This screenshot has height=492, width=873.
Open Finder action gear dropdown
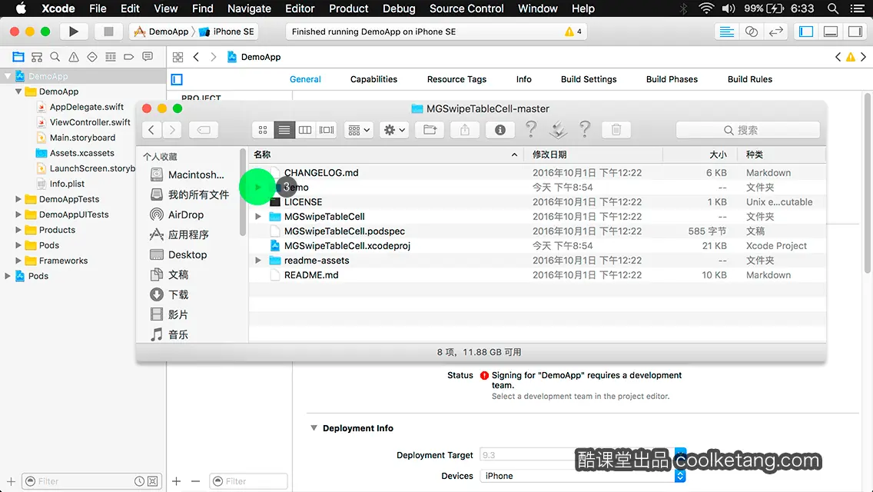[x=395, y=130]
